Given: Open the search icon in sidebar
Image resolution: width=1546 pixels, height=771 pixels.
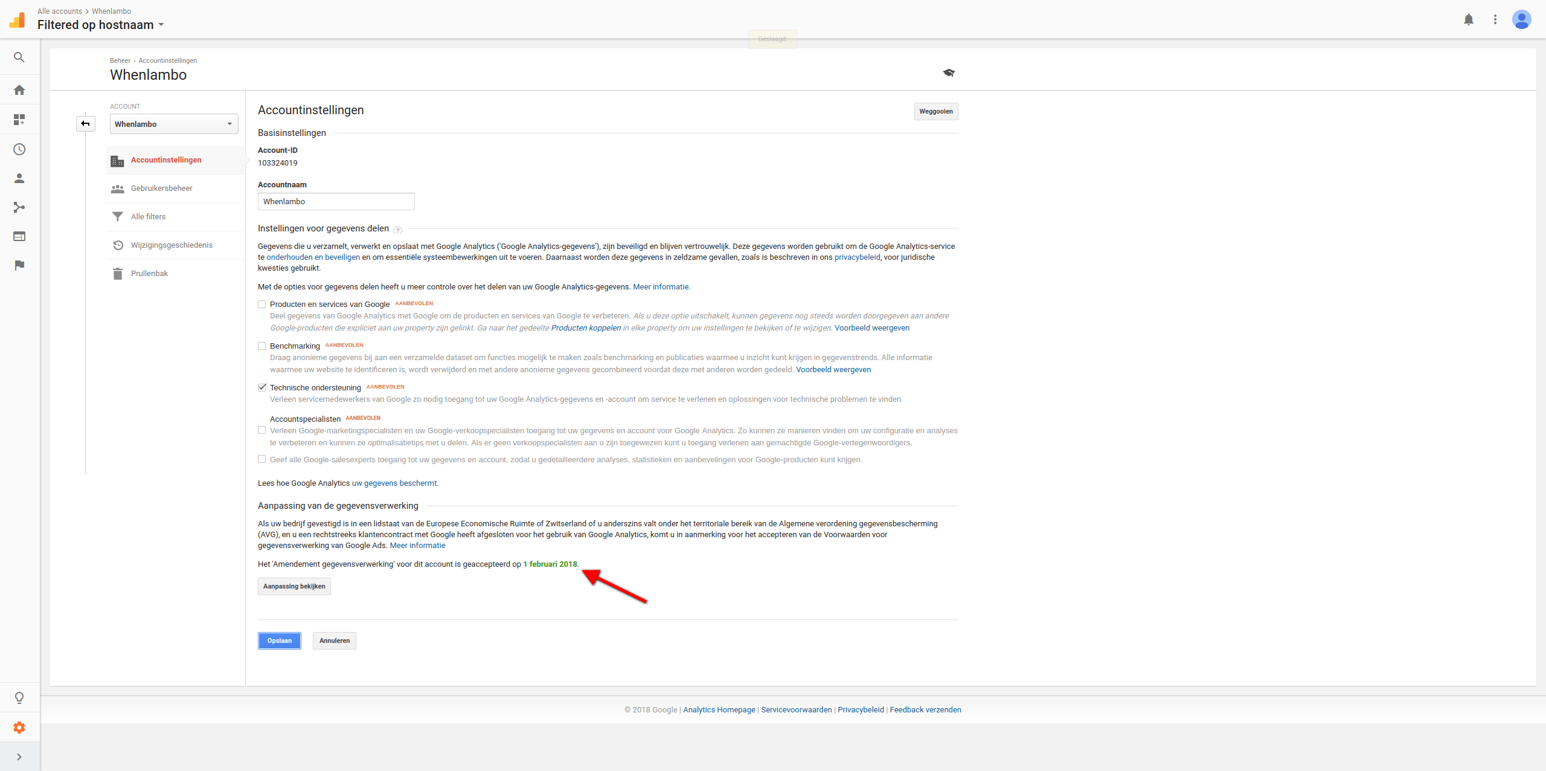Looking at the screenshot, I should click(19, 57).
